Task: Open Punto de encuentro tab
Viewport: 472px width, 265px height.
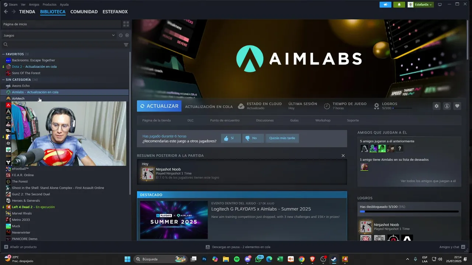Action: (x=225, y=120)
